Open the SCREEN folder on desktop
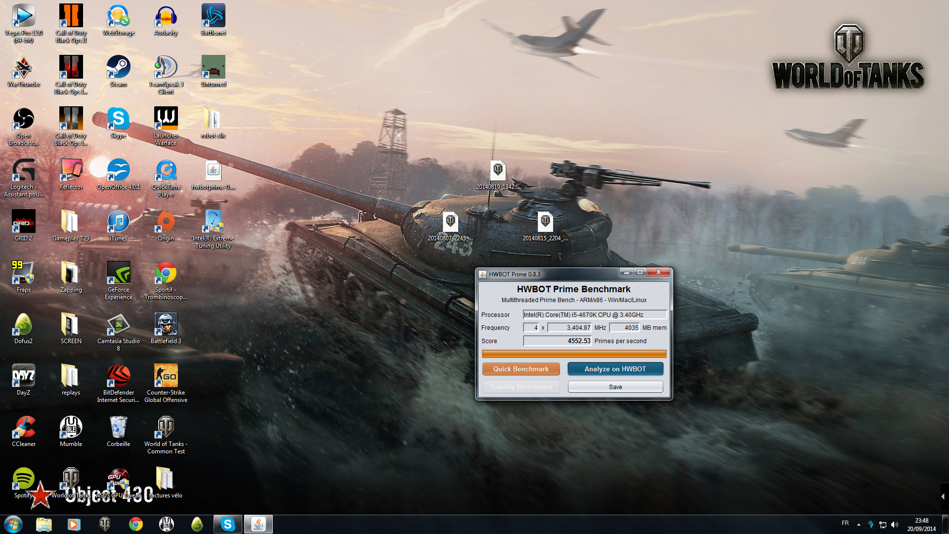Screen dimensions: 949x534 coord(71,328)
